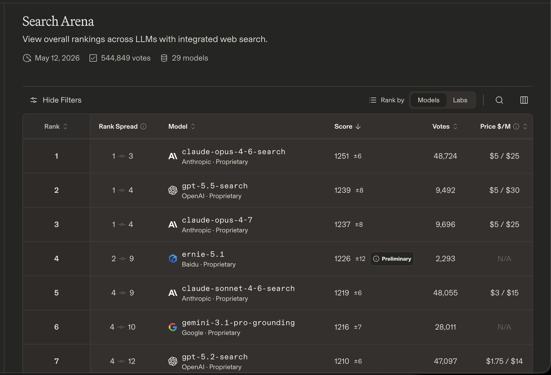
Task: Click the Hide Filters button
Action: (56, 100)
